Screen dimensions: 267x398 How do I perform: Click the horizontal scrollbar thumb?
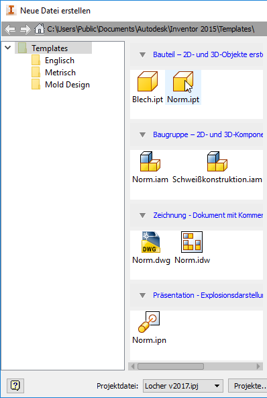tap(170, 366)
